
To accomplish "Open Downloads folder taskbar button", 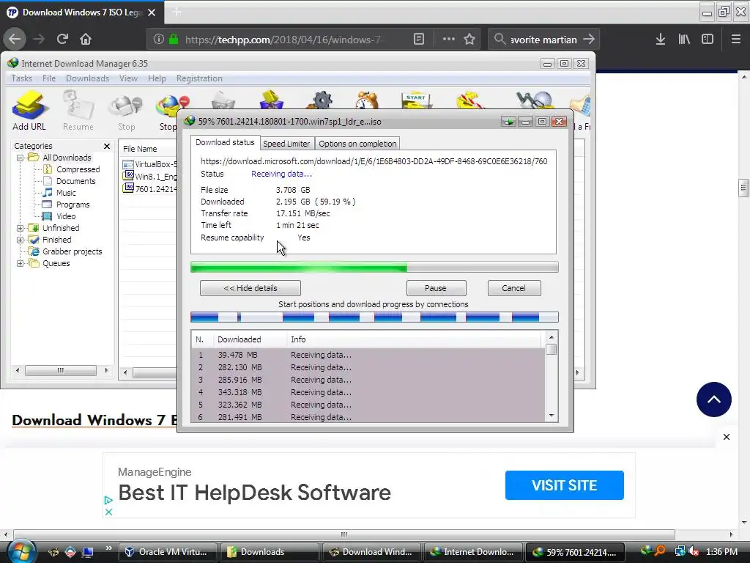I will [269, 552].
